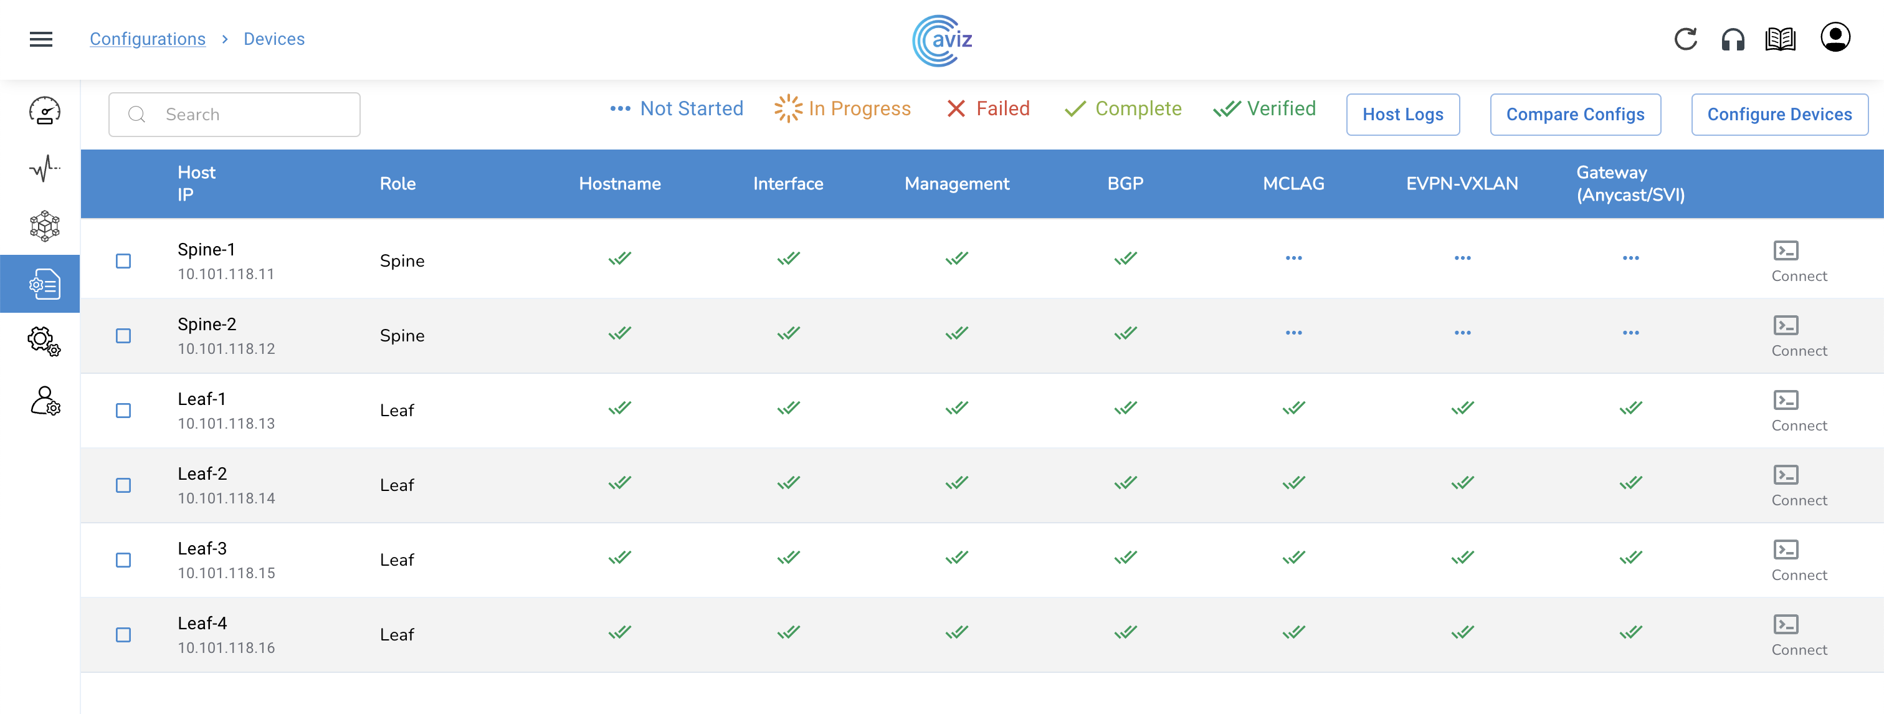Open the activity pulse sidebar icon
Image resolution: width=1884 pixels, height=714 pixels.
(44, 169)
